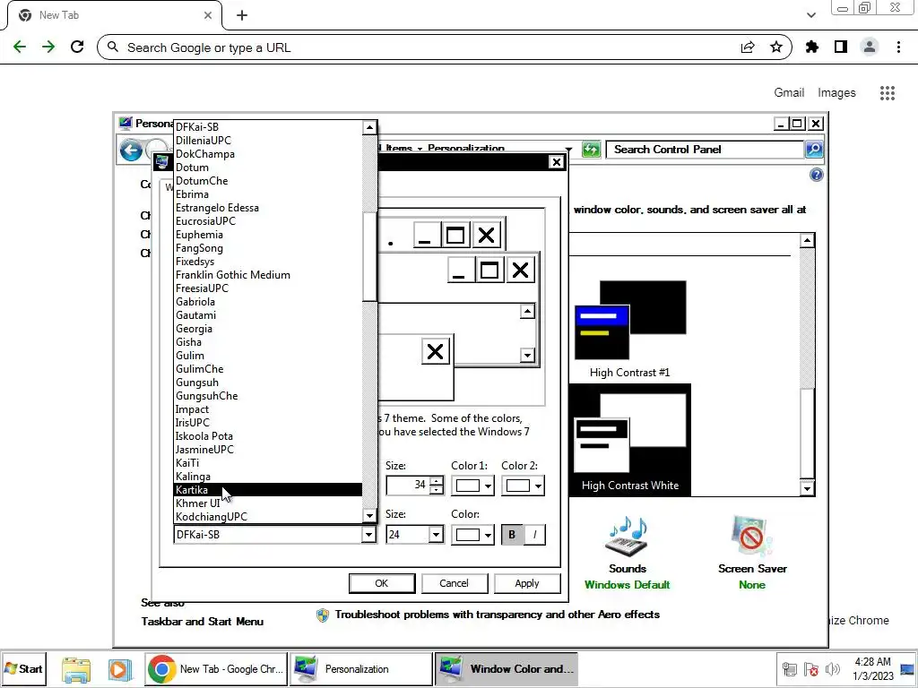The width and height of the screenshot is (918, 688).
Task: Click Apply in Window Color dialog
Action: (x=527, y=583)
